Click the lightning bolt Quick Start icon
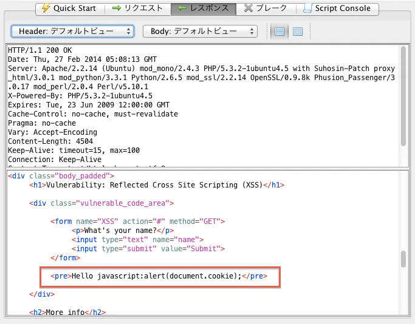415x324 pixels. coord(46,8)
